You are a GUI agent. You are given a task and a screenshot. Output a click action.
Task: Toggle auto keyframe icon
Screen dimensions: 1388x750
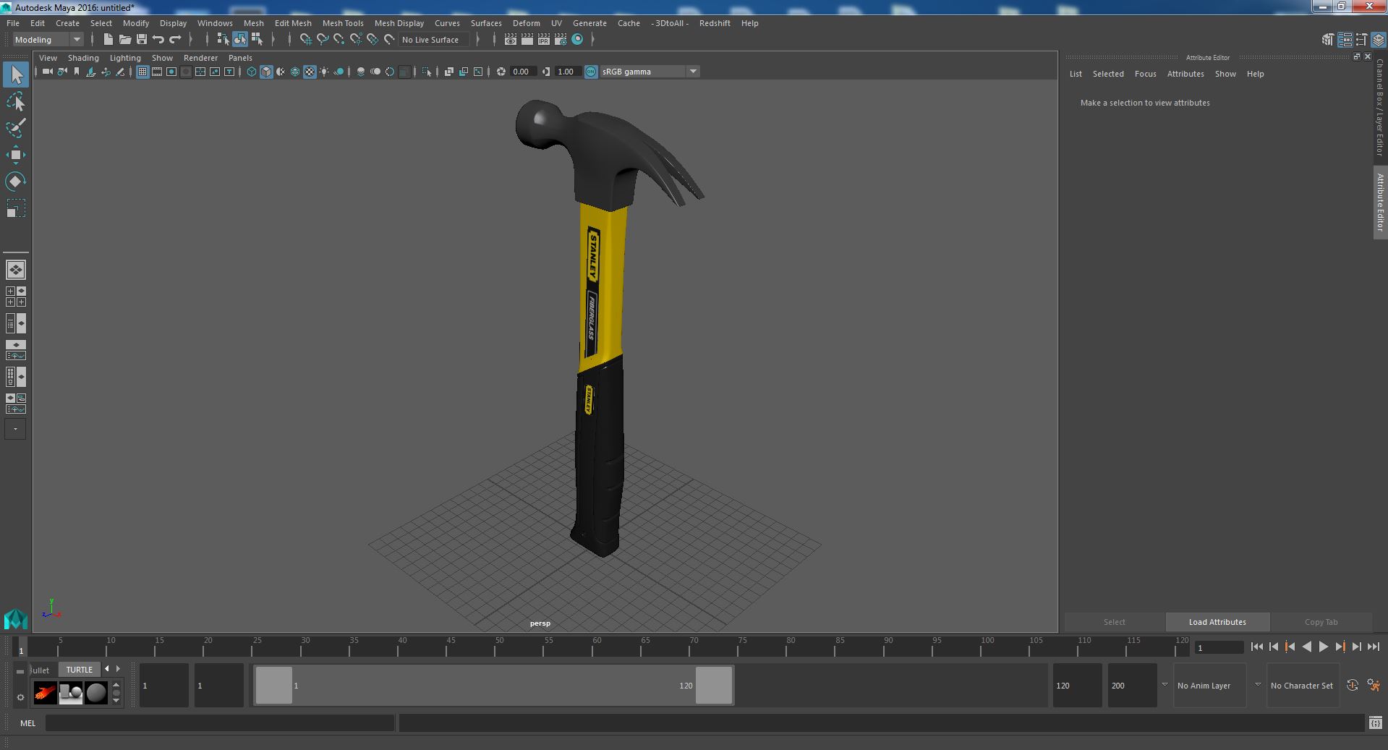click(1353, 686)
